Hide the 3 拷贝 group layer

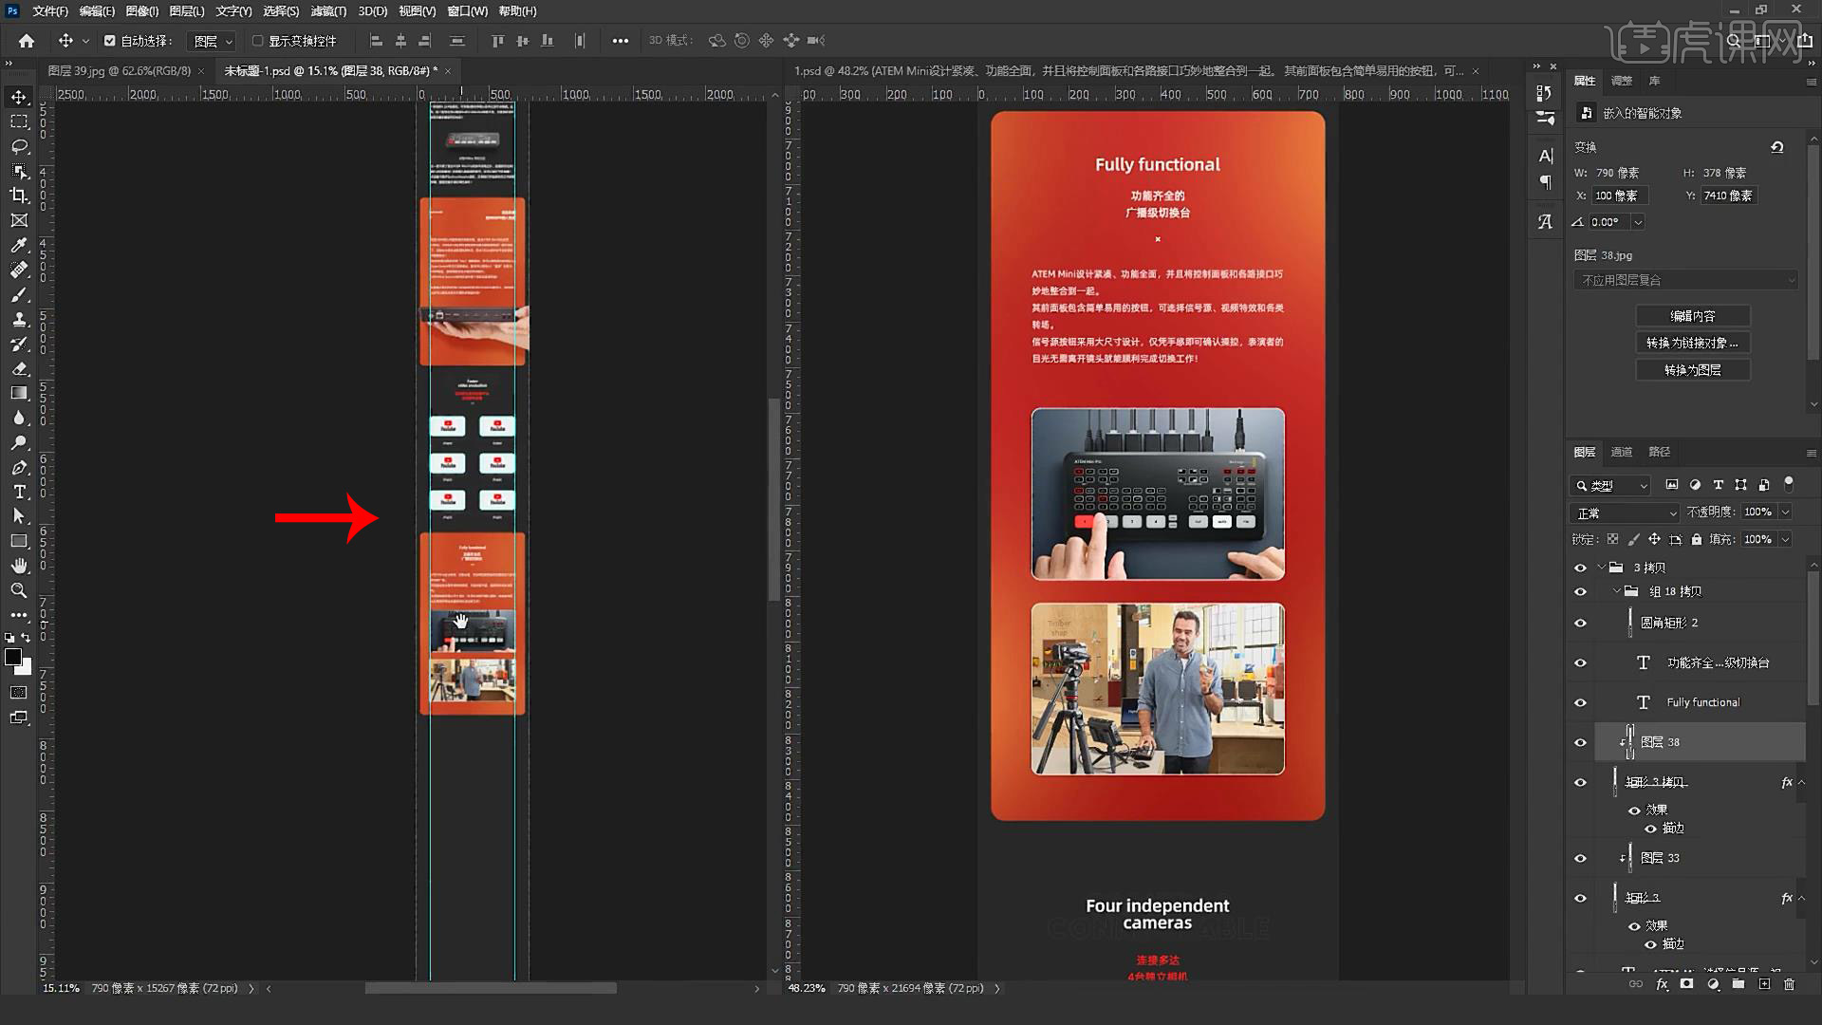(x=1580, y=568)
